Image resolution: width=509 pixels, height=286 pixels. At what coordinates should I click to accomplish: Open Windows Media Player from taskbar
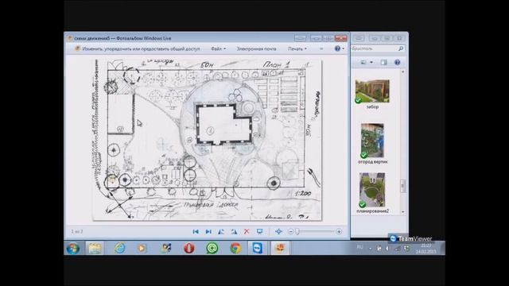click(142, 248)
